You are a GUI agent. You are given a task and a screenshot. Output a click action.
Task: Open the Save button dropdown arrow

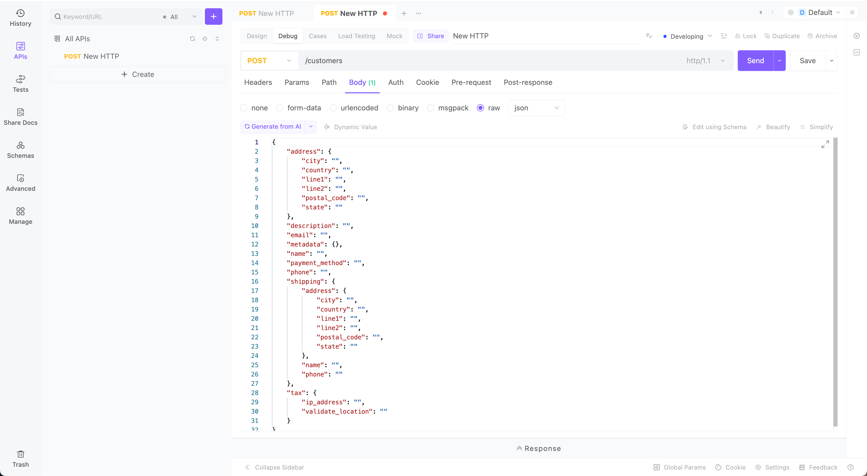coord(832,61)
